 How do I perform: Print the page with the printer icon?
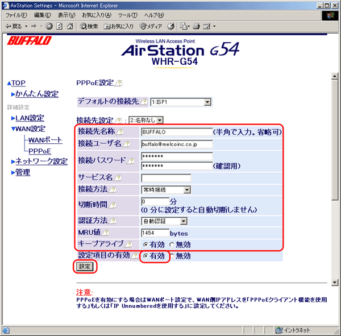(x=197, y=26)
